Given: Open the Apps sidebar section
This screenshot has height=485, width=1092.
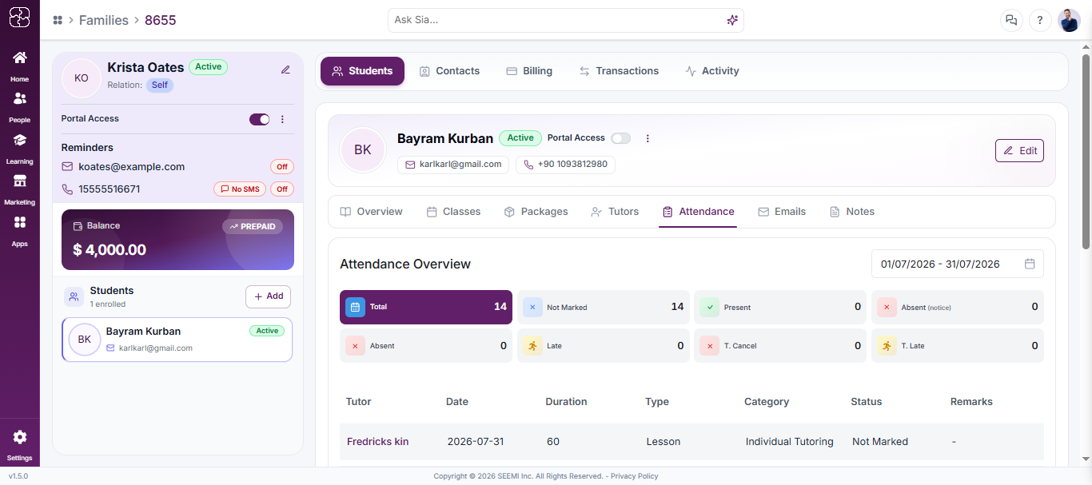Looking at the screenshot, I should click(19, 231).
